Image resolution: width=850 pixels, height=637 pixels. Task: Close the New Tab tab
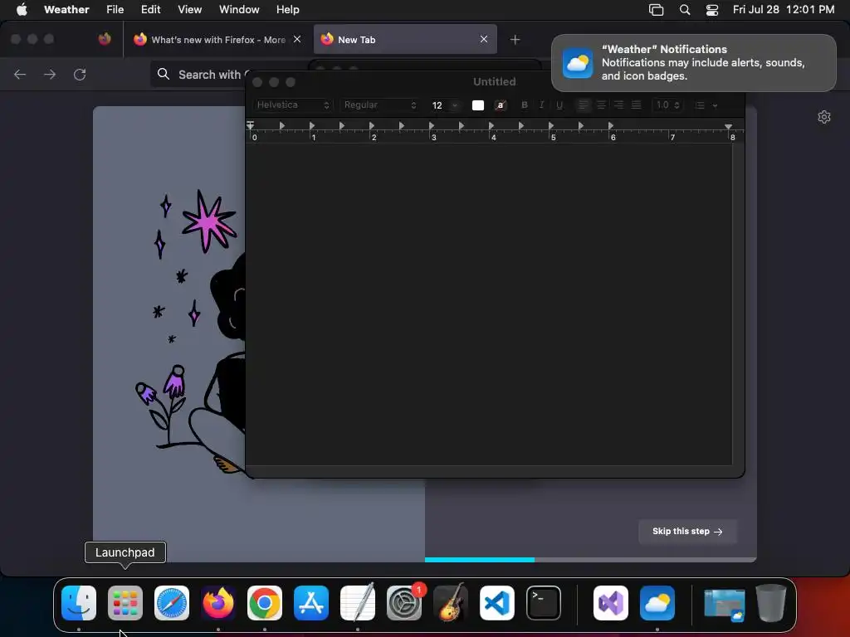484,39
